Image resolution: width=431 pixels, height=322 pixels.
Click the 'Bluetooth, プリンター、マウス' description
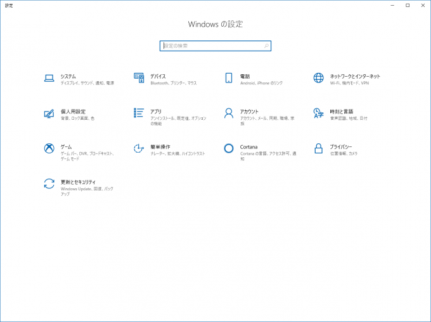click(174, 83)
